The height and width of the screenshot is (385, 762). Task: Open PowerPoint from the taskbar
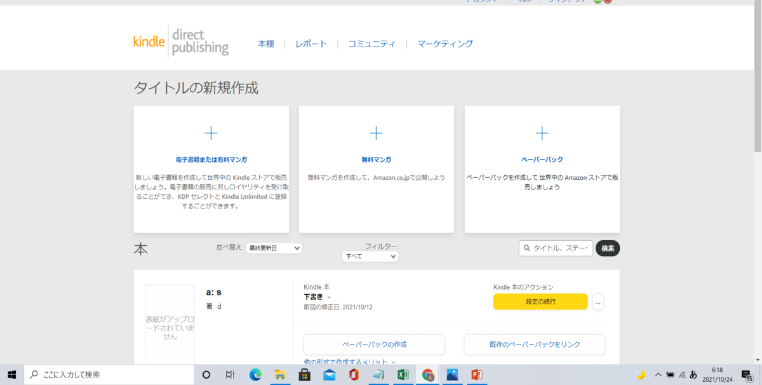point(476,375)
